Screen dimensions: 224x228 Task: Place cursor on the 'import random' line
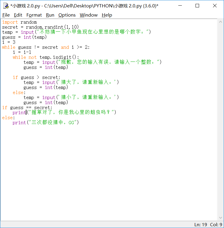coord(19,22)
